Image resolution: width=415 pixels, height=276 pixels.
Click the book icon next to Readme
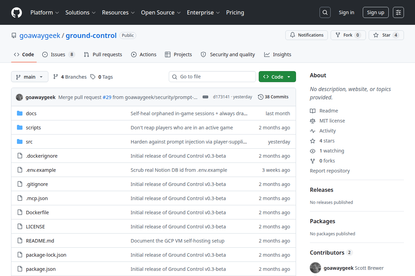pos(313,111)
